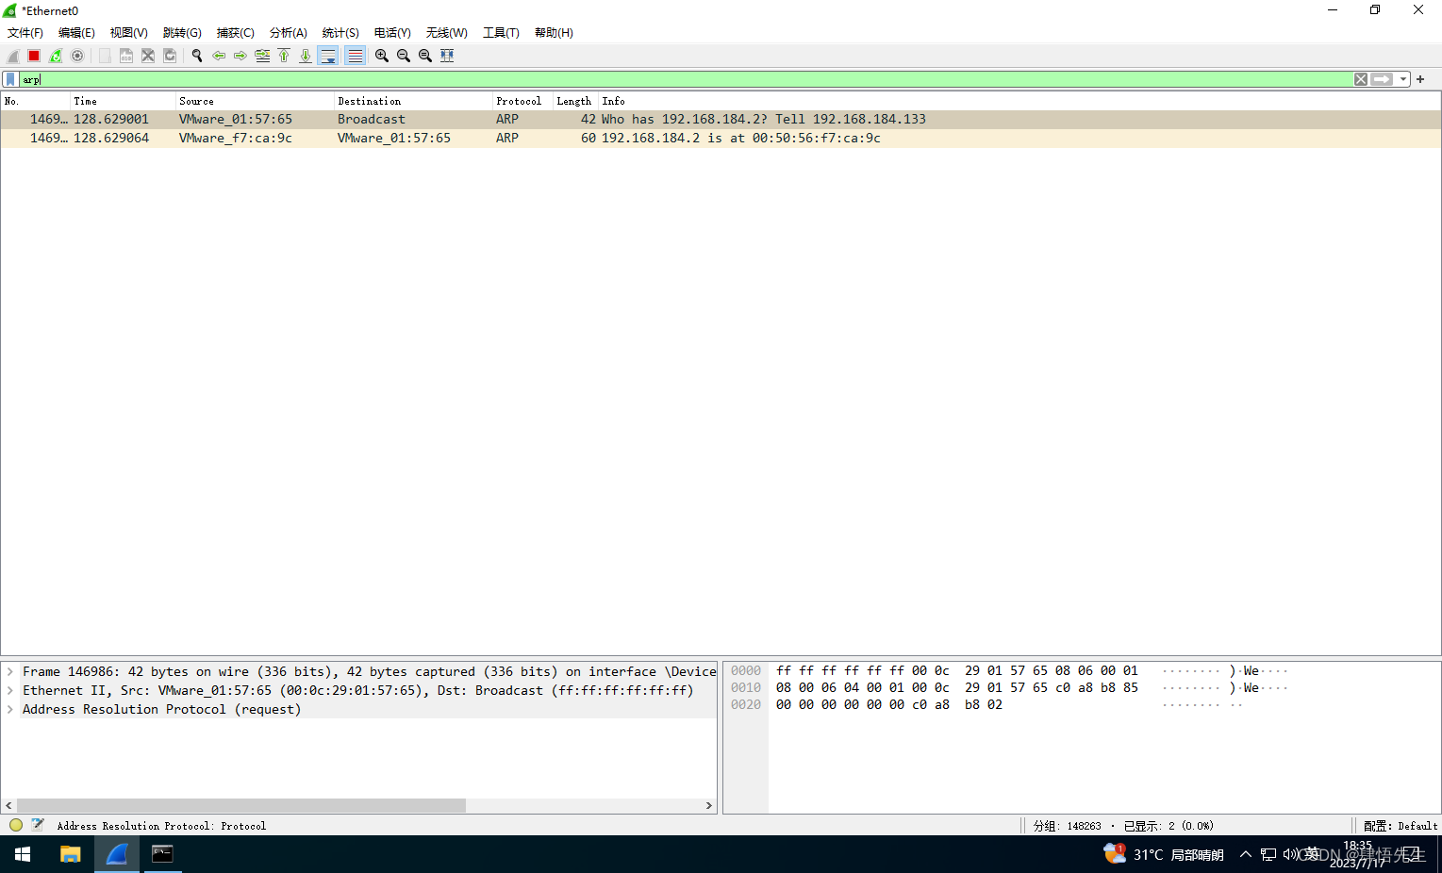Image resolution: width=1442 pixels, height=873 pixels.
Task: Go to specified packet icon
Action: coord(262,56)
